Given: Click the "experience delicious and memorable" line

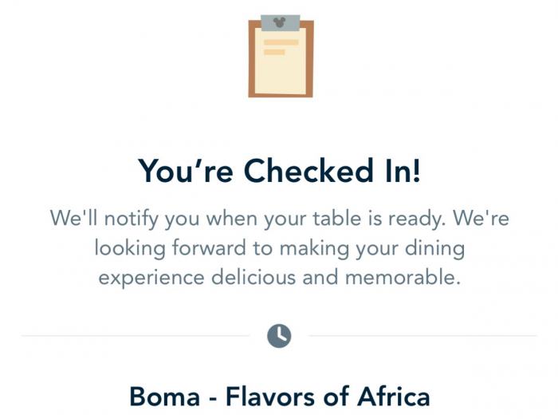Looking at the screenshot, I should point(279,279).
